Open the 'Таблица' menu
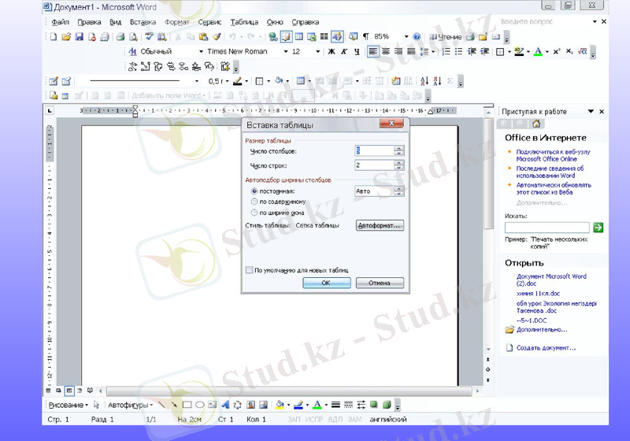630x441 pixels. point(244,23)
